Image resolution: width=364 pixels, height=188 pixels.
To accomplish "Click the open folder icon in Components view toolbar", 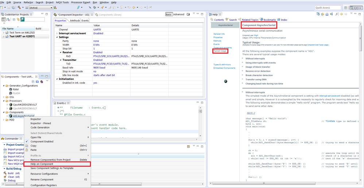I will (x=37, y=82).
